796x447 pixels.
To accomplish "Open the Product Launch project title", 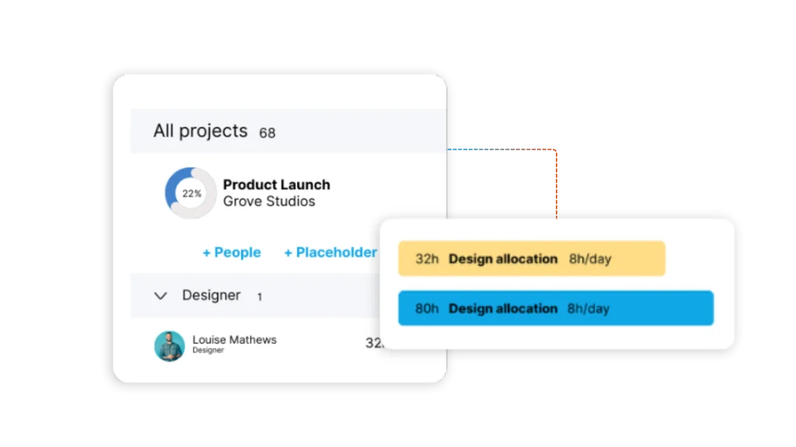I will (x=276, y=185).
